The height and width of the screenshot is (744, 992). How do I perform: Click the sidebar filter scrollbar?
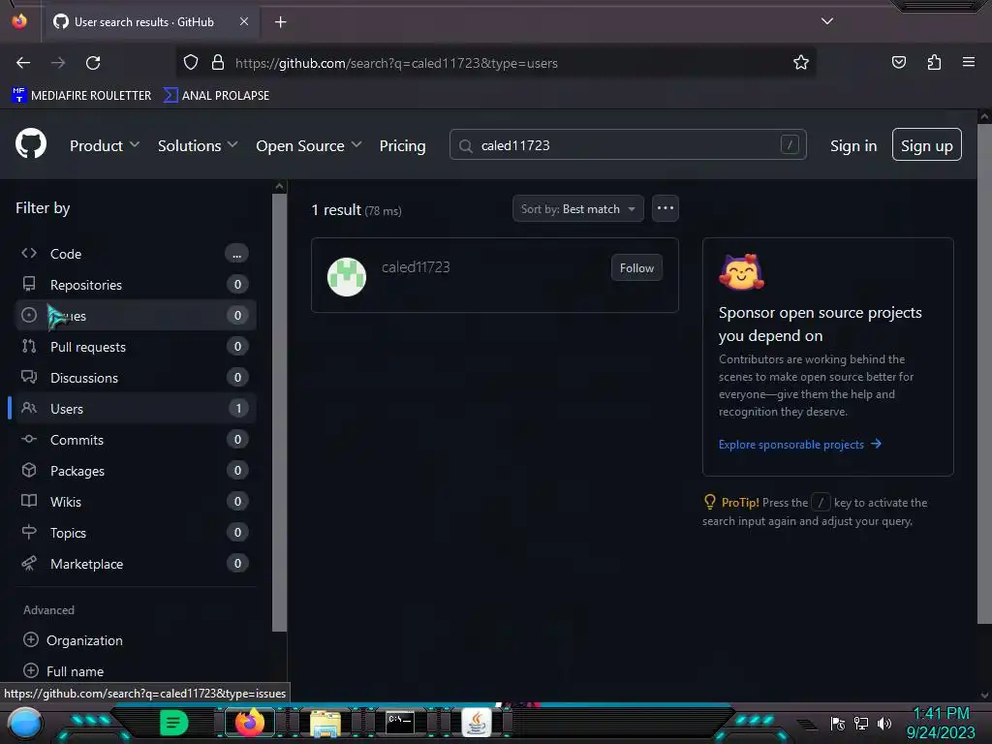click(279, 411)
